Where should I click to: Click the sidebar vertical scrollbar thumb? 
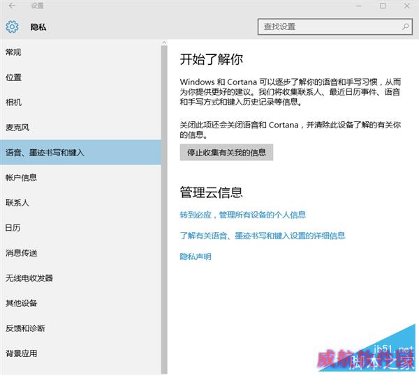[164, 209]
